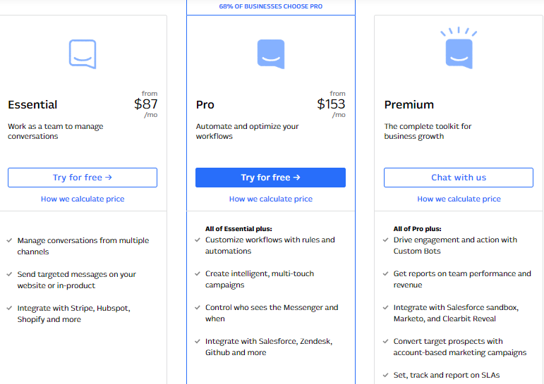Click the Essential plan outline chat icon

click(83, 54)
